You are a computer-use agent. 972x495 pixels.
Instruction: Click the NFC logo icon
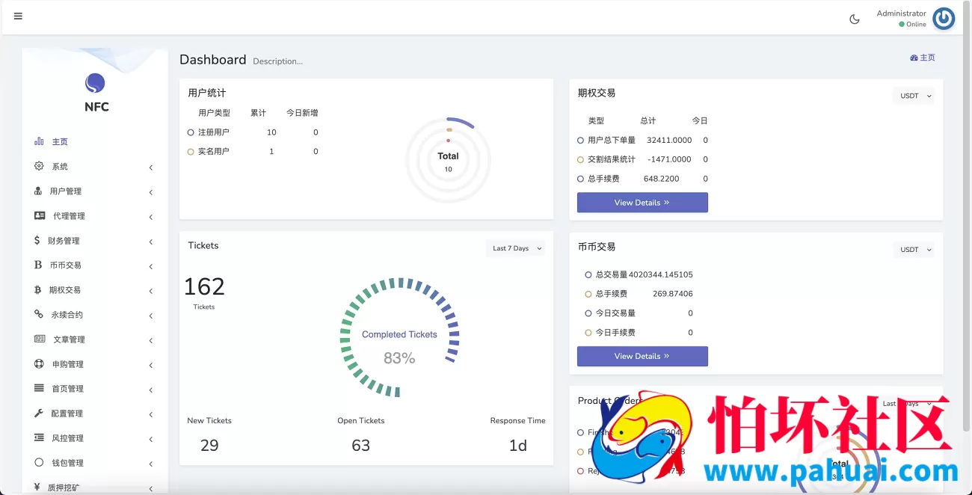95,83
